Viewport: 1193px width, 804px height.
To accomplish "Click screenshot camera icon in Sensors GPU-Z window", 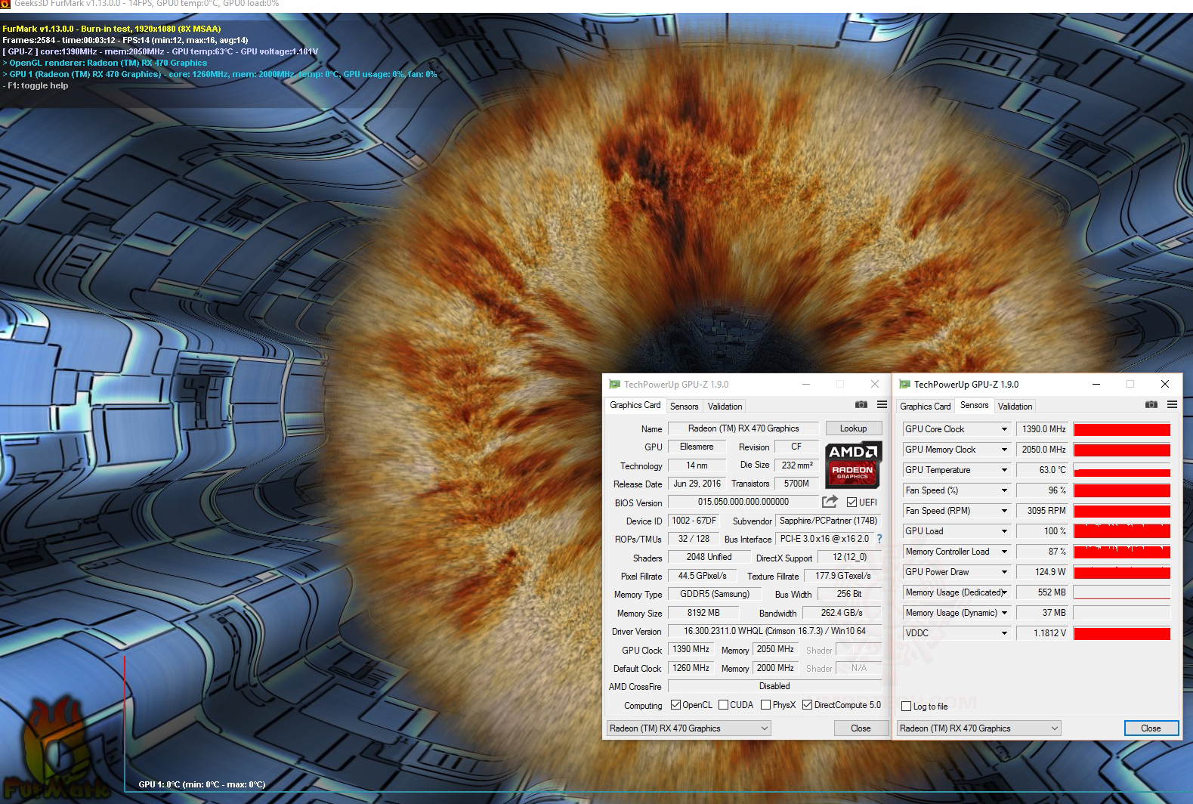I will [x=1151, y=405].
